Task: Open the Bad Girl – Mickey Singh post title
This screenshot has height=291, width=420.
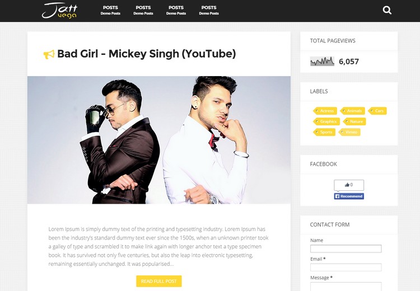Action: tap(147, 54)
